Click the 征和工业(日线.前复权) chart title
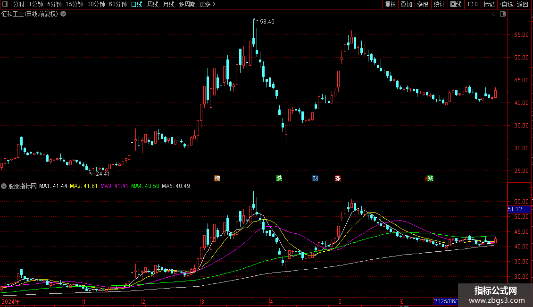Viewport: 533px width, 307px height. tap(30, 14)
